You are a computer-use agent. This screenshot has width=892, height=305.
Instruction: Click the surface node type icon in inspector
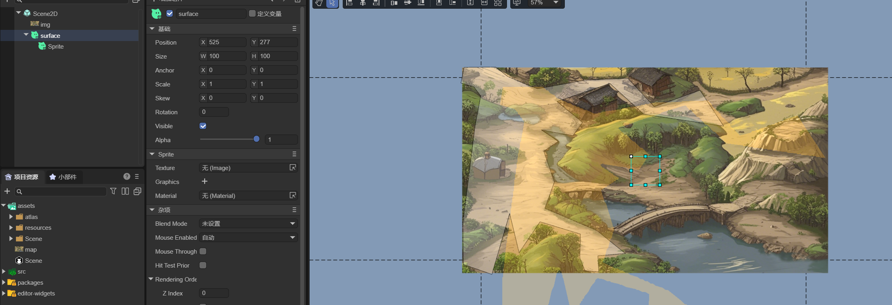[156, 14]
